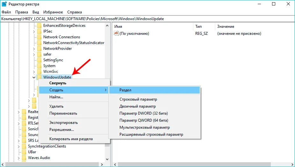
Task: Open Разрешения... from context menu
Action: (x=74, y=130)
